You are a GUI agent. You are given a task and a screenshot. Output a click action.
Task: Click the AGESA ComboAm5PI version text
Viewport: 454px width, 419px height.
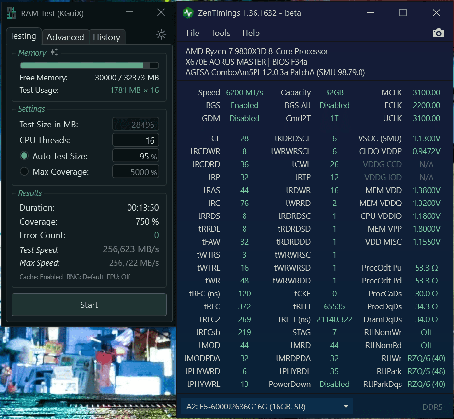tap(275, 72)
